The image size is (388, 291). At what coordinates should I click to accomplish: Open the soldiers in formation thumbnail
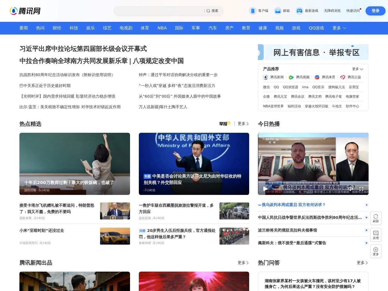tap(234, 236)
